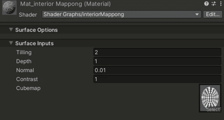This screenshot has height=120, width=224.
Task: Click the Mat_interior Mappong material title
Action: pyautogui.click(x=65, y=4)
